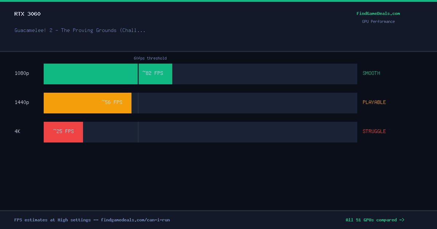Click the 1440p resolution label
The image size is (437, 229).
(22, 102)
